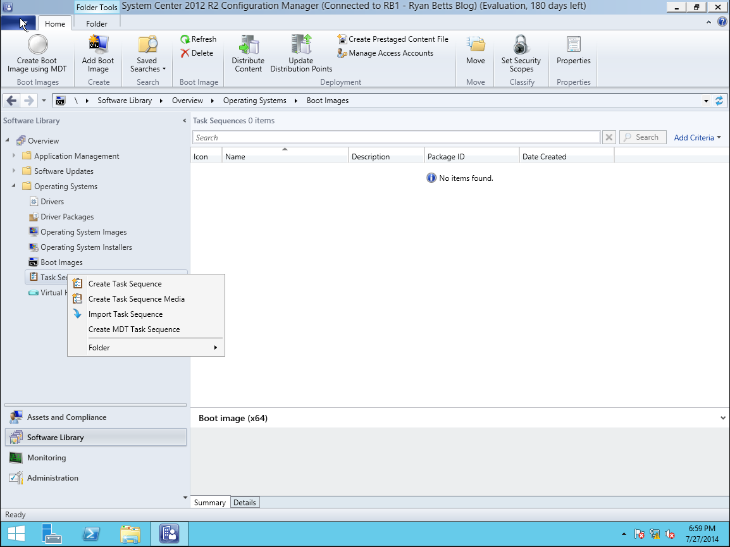Image resolution: width=730 pixels, height=547 pixels.
Task: Switch to the Summary tab
Action: click(210, 503)
